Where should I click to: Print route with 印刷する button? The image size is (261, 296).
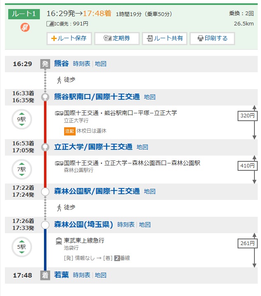(x=212, y=38)
